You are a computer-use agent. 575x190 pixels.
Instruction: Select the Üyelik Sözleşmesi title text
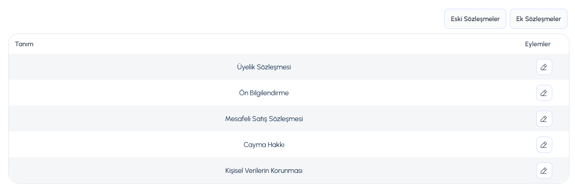pos(264,67)
